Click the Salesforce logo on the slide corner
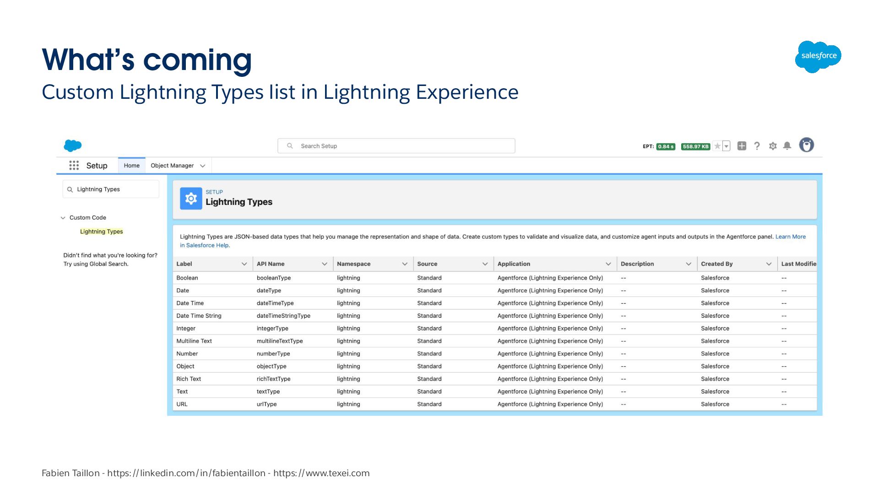The width and height of the screenshot is (878, 494). [x=818, y=56]
